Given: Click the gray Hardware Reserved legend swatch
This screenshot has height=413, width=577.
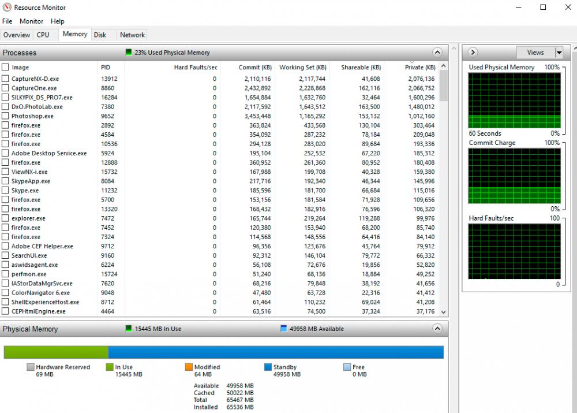Looking at the screenshot, I should [x=31, y=367].
